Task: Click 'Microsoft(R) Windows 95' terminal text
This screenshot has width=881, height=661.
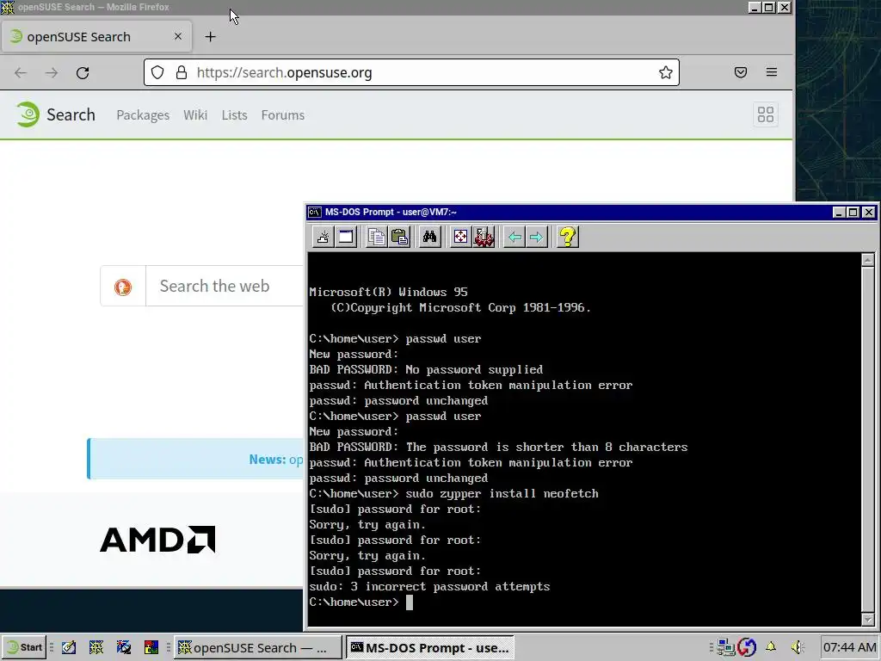Action: click(388, 292)
